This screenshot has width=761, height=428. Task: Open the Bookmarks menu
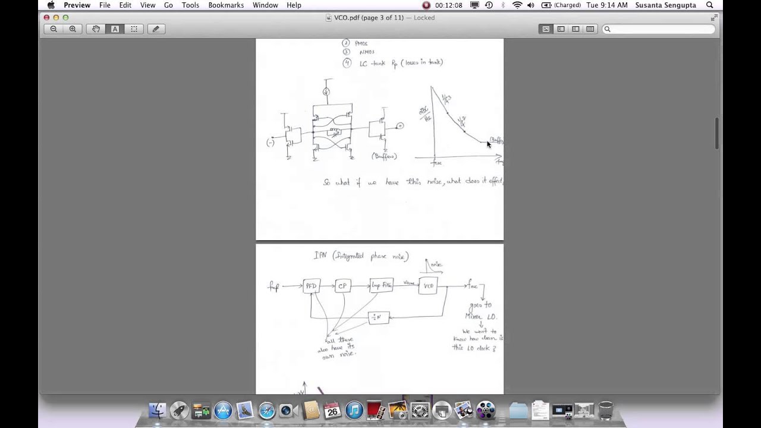click(x=226, y=5)
